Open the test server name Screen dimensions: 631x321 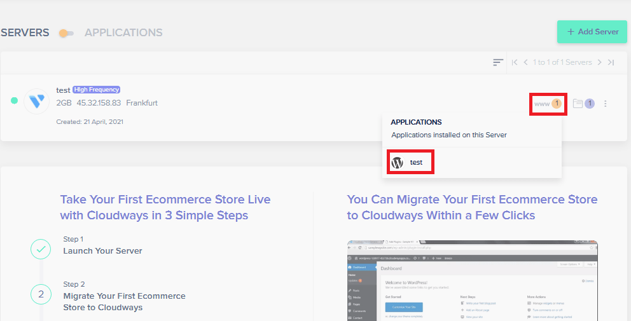[63, 90]
